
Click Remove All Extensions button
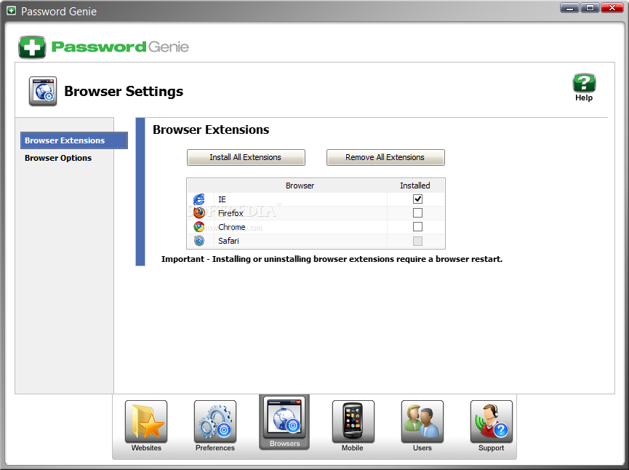pos(385,157)
